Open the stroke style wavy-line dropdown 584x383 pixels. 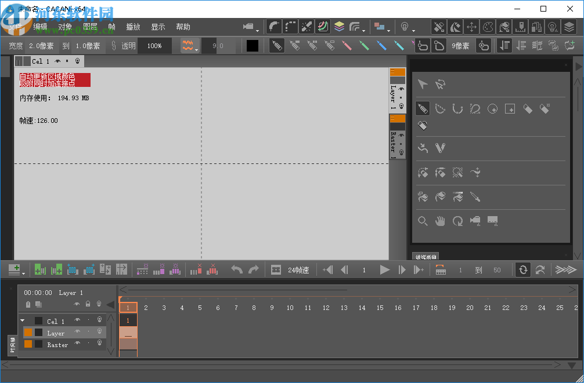click(x=189, y=46)
